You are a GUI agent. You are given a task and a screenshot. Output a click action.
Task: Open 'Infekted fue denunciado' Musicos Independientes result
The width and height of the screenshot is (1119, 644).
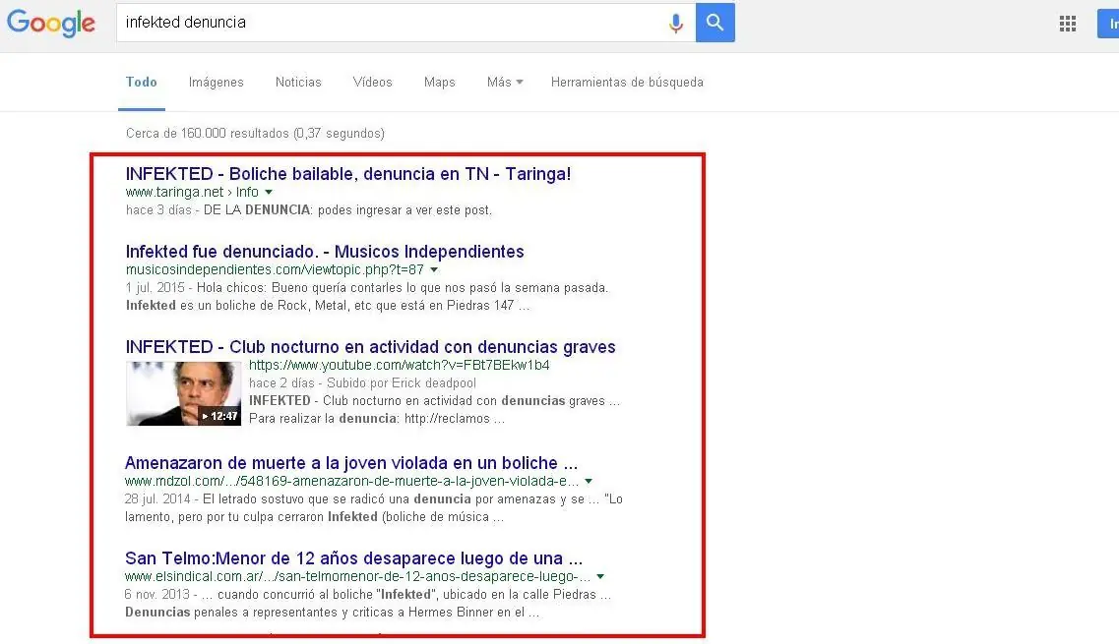click(325, 251)
